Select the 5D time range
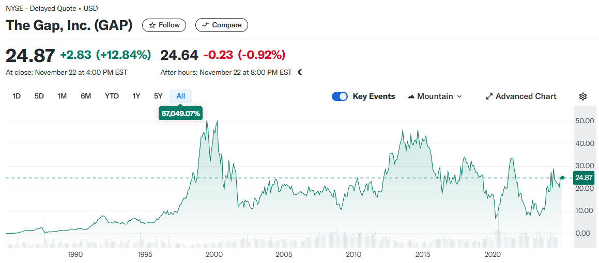The image size is (599, 263). [x=39, y=96]
